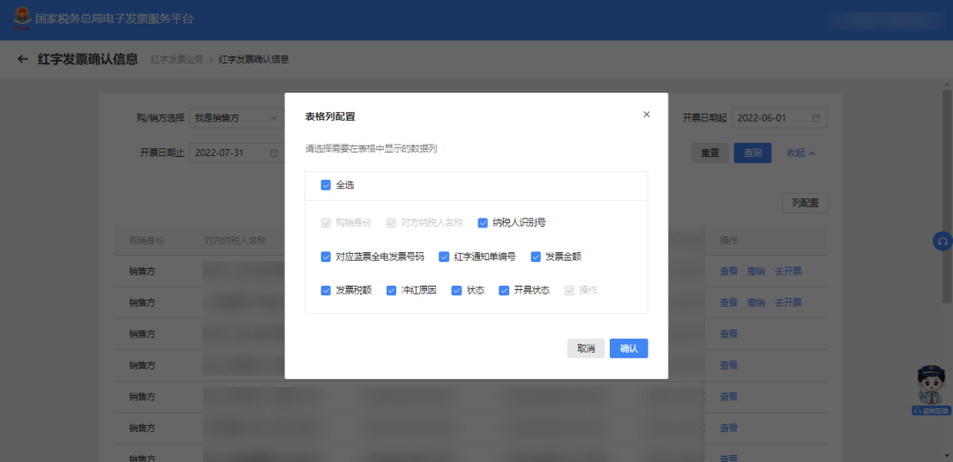Open the 征纳互动 assistant mascot
The height and width of the screenshot is (462, 953).
931,391
